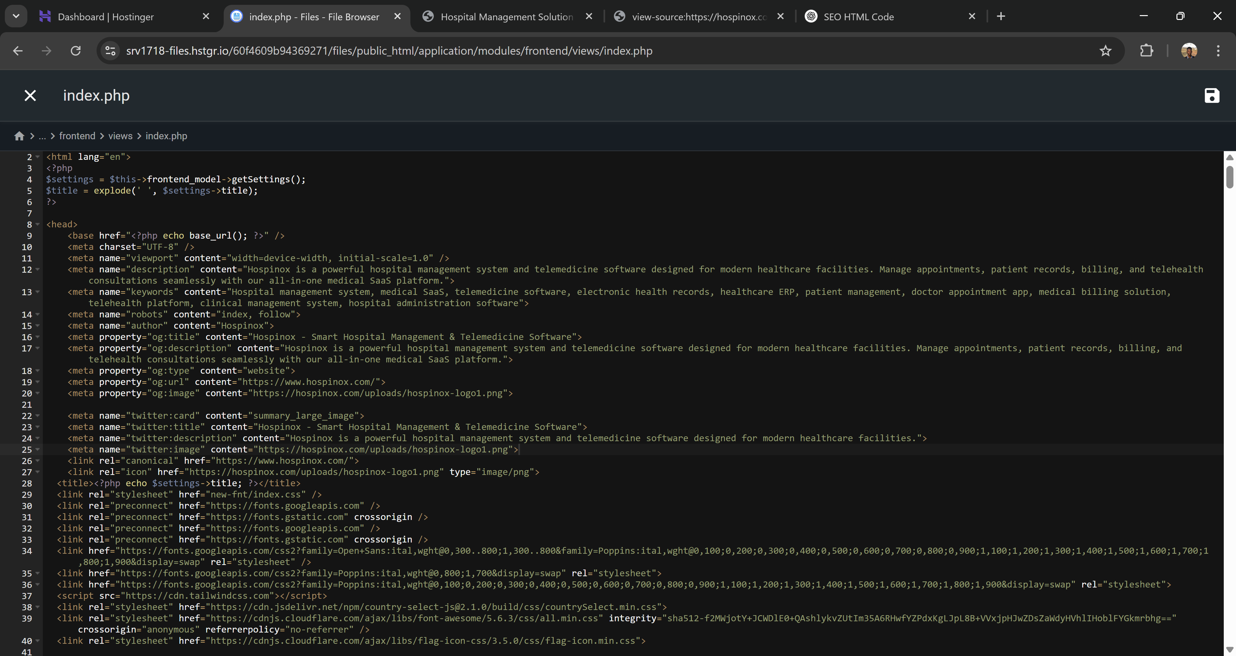The width and height of the screenshot is (1236, 656).
Task: Reload the page
Action: coord(75,51)
